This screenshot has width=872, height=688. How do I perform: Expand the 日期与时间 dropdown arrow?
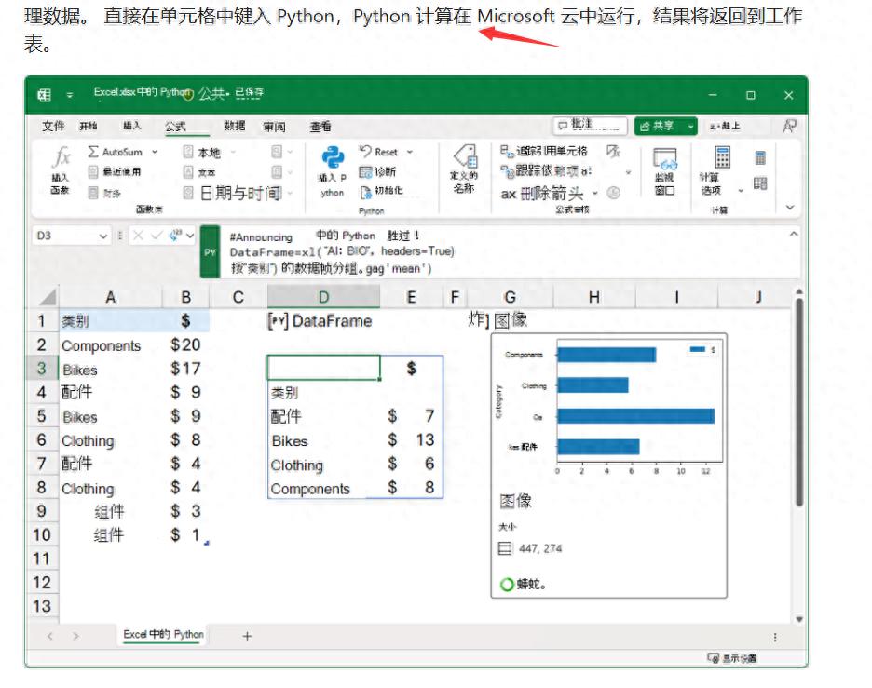pos(291,194)
